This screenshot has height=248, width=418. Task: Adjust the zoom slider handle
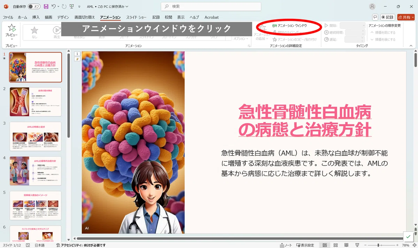point(378,245)
